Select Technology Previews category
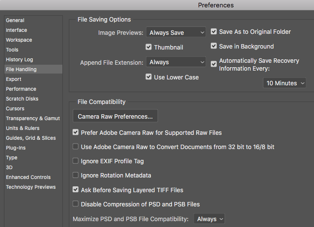Image resolution: width=314 pixels, height=227 pixels. pos(30,187)
